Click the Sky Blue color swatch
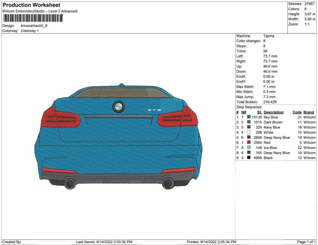 tap(249, 117)
